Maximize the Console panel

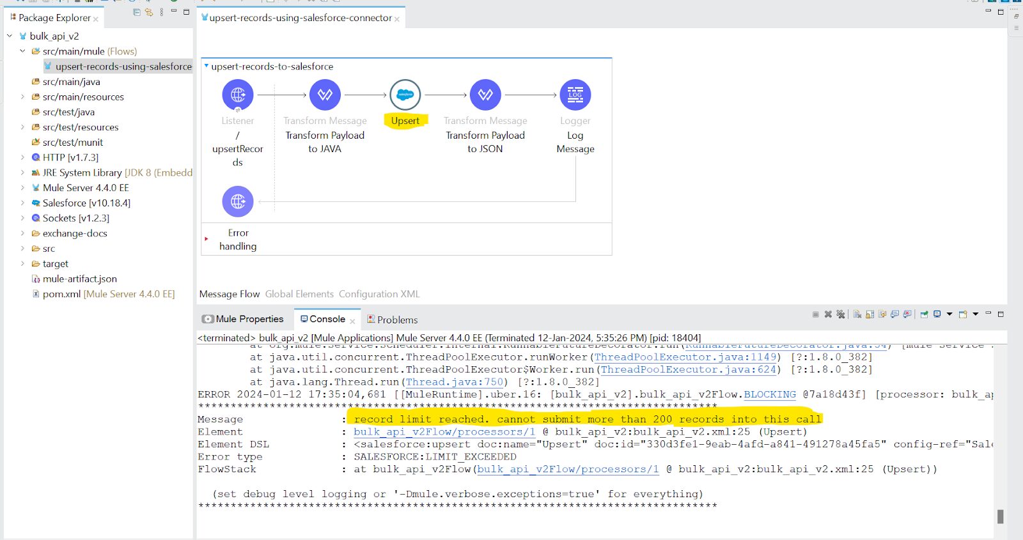[x=1001, y=314]
